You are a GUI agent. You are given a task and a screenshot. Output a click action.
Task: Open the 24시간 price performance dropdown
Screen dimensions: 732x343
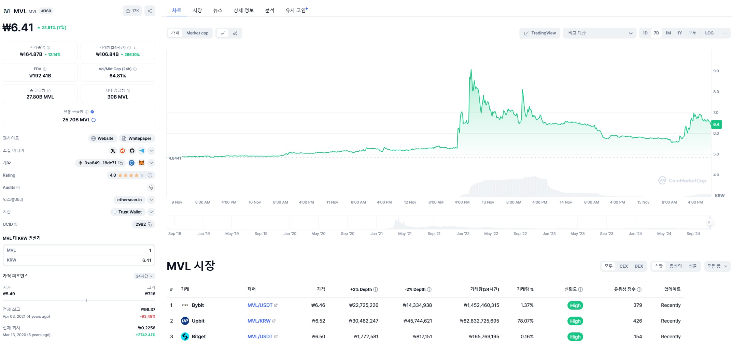(144, 276)
